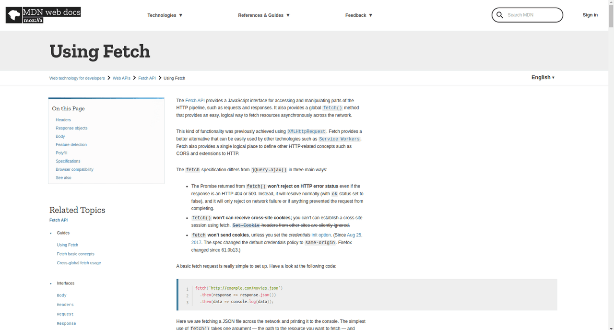Open the References & Guides menu

point(264,15)
